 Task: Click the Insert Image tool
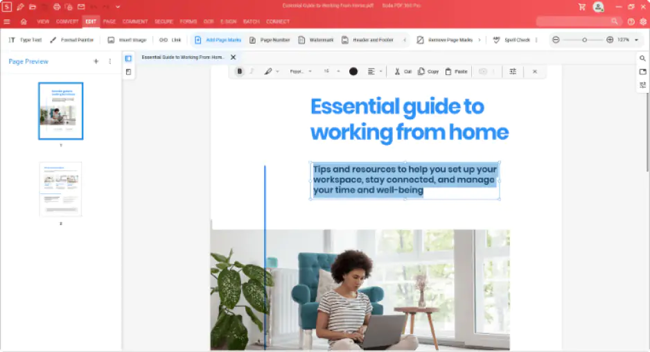[127, 40]
